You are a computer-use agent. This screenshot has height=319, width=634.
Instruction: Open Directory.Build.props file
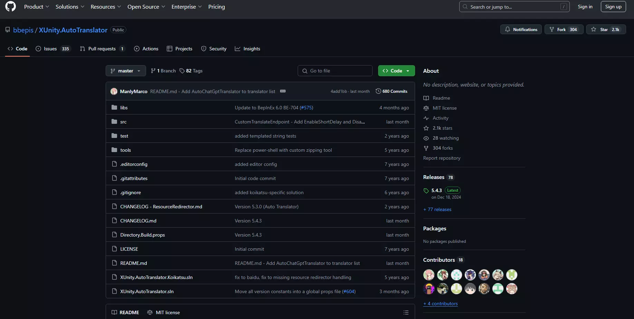(x=143, y=235)
